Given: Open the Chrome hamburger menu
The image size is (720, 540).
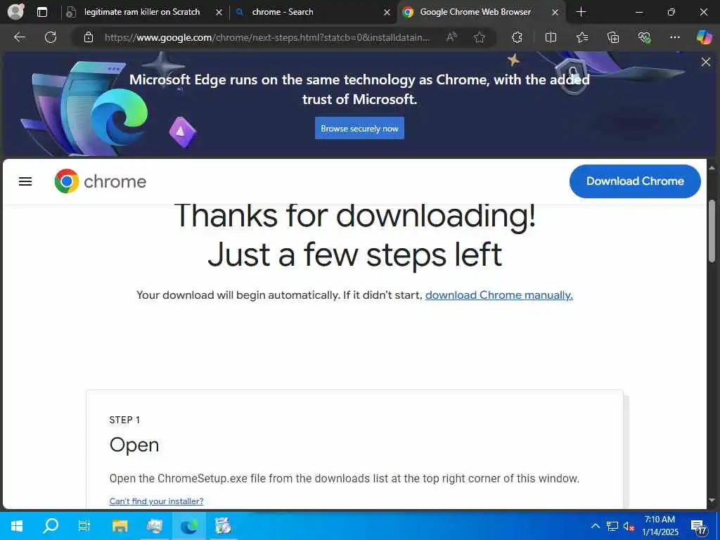Looking at the screenshot, I should (x=25, y=181).
